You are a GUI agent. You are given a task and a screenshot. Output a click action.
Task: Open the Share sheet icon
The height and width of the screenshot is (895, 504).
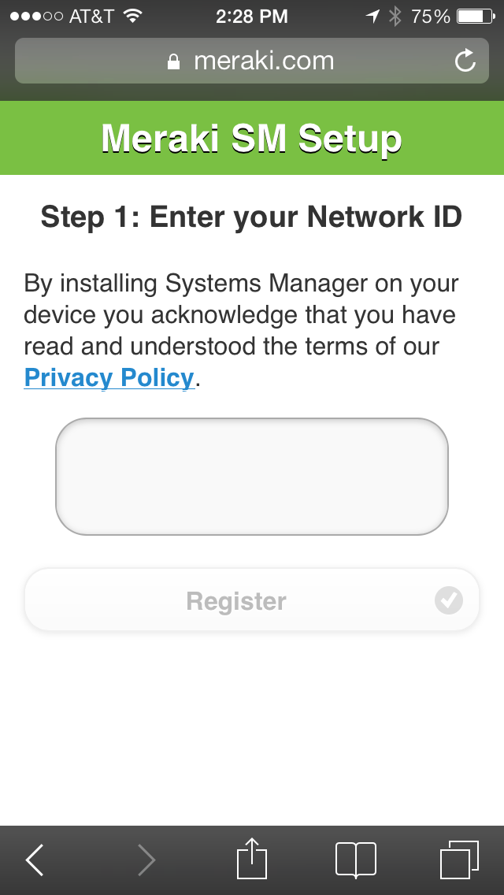(252, 859)
